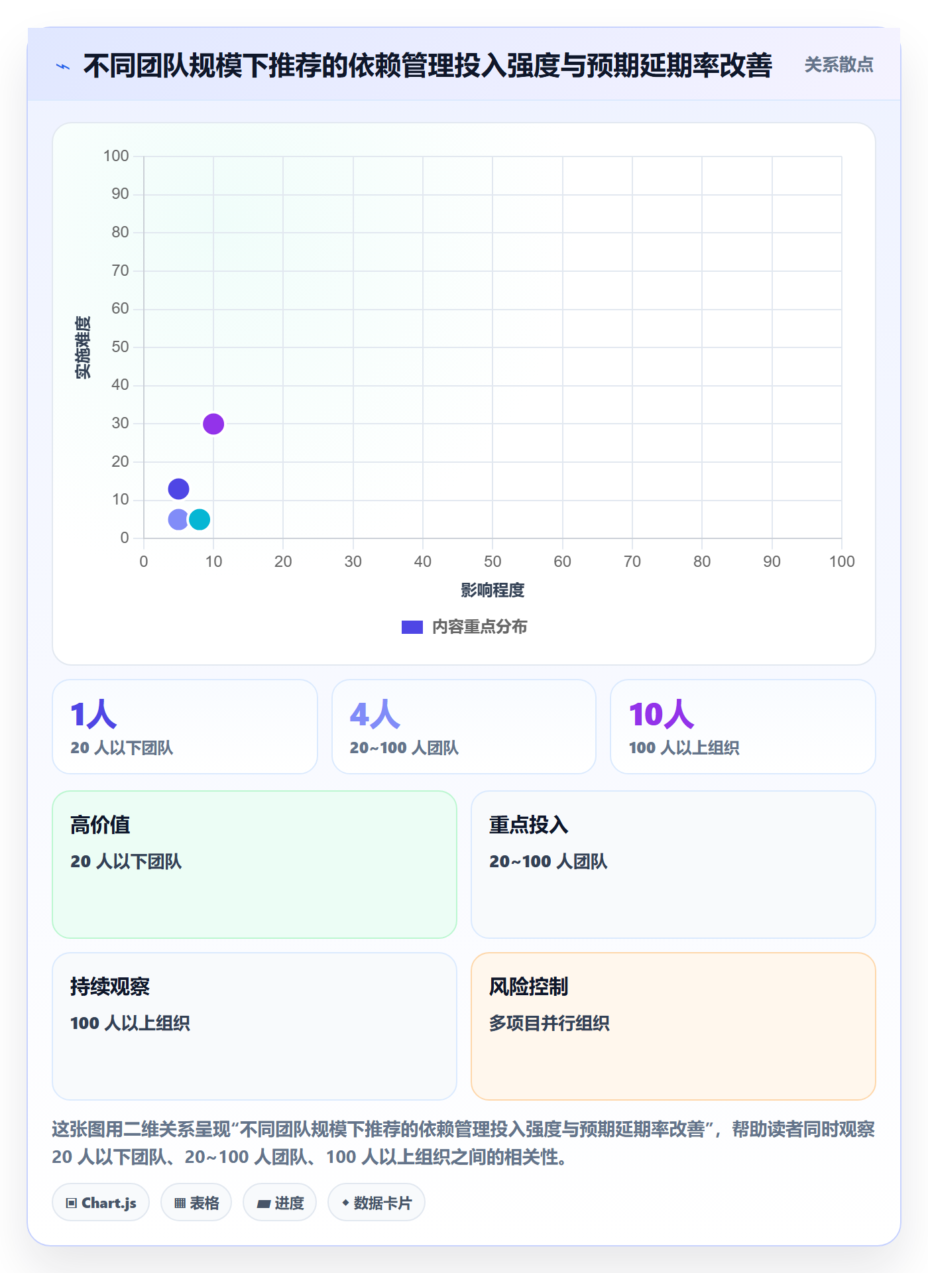Click the 进度 tag chip
The width and height of the screenshot is (928, 1273).
tap(280, 1203)
